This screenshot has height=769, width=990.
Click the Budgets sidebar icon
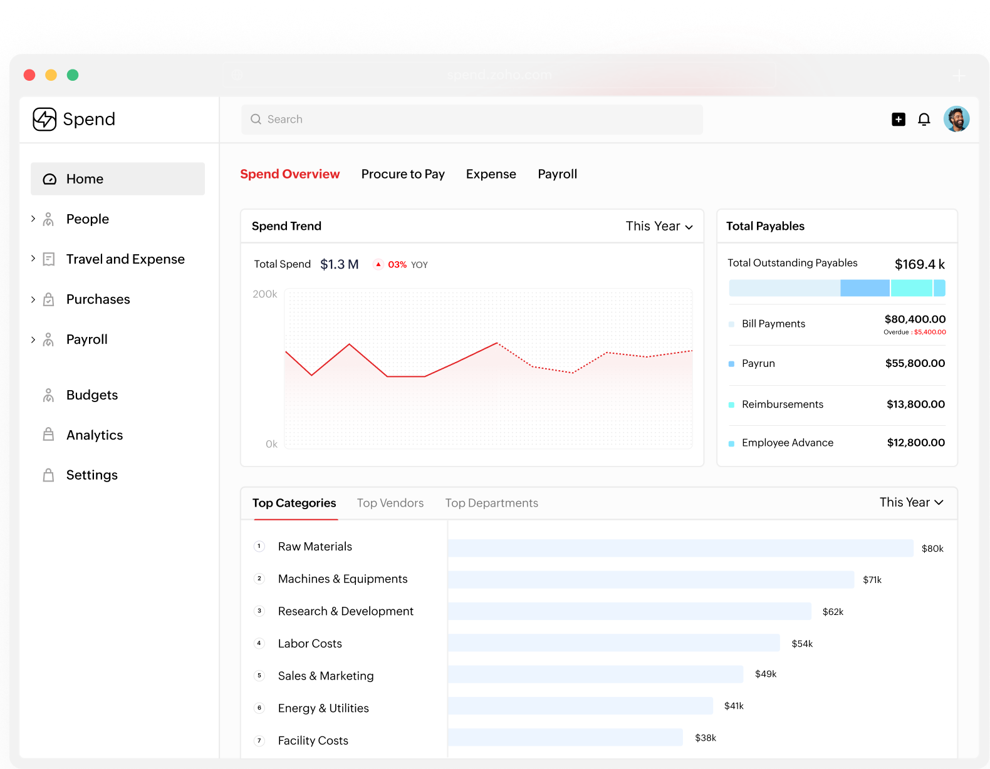[x=48, y=395]
